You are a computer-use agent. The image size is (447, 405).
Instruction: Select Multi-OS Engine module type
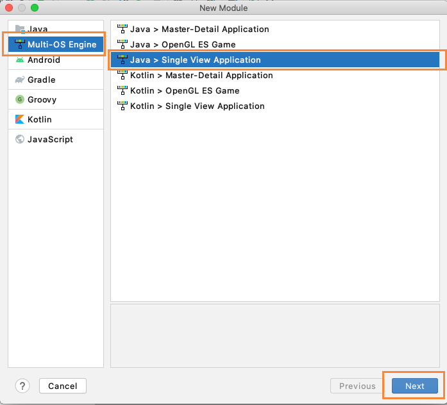coord(56,44)
